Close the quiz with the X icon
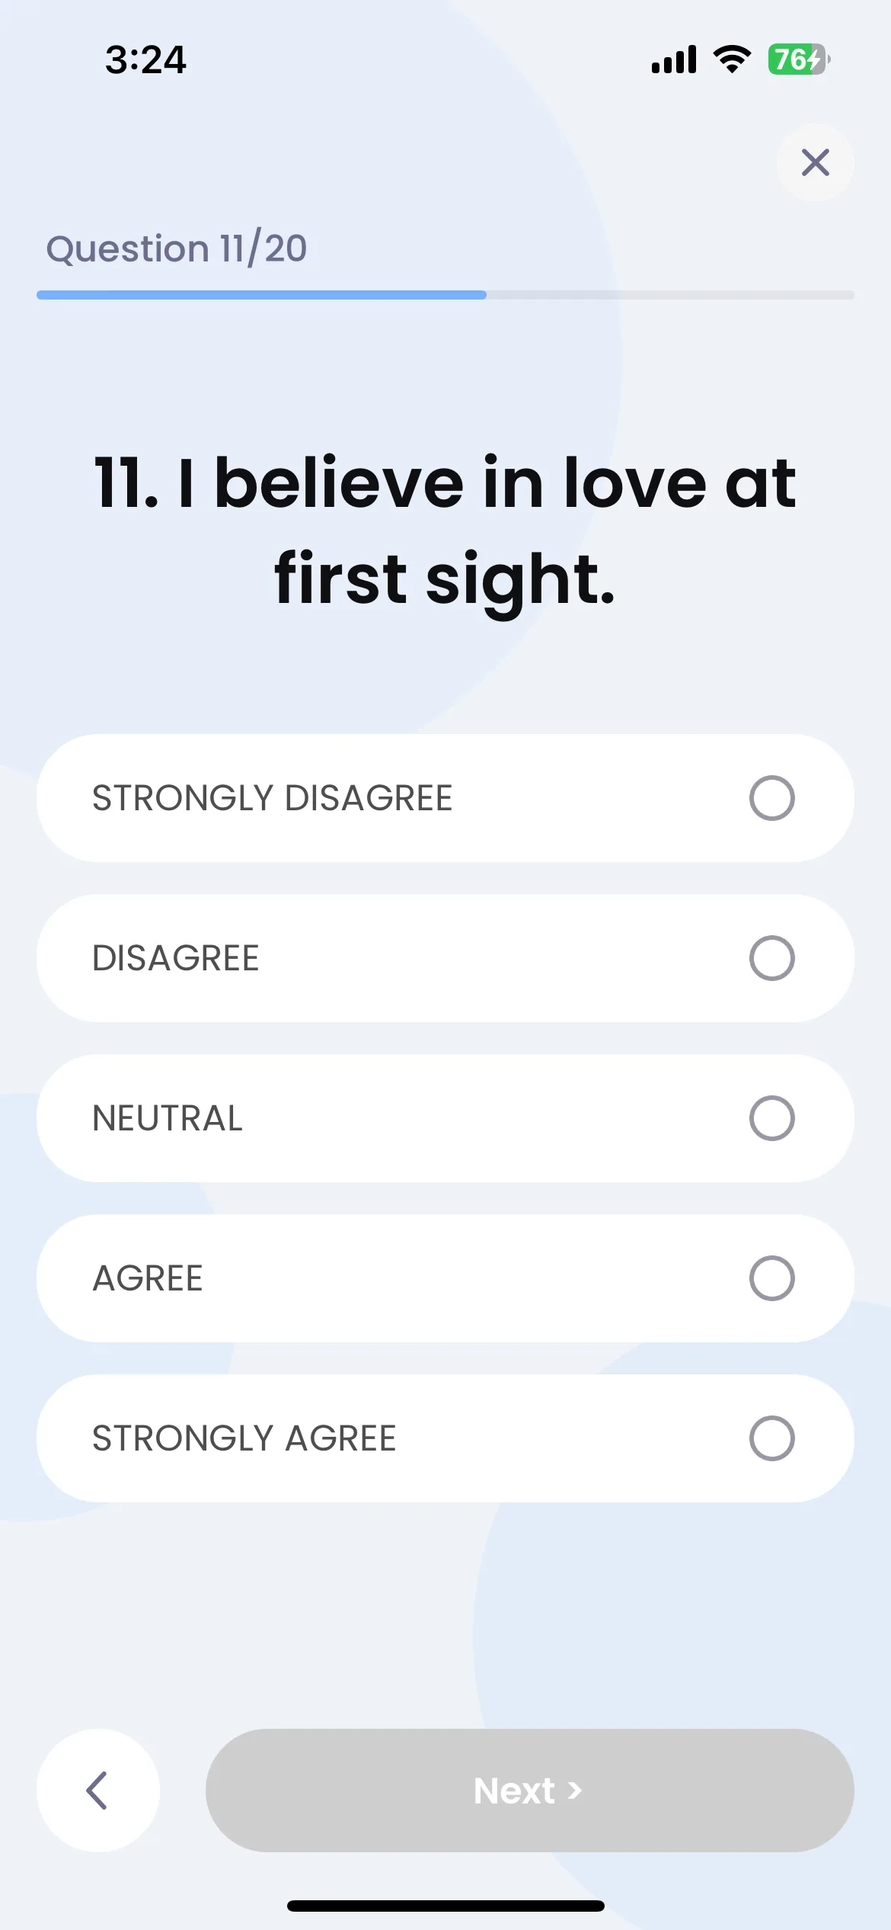This screenshot has height=1930, width=891. click(815, 162)
